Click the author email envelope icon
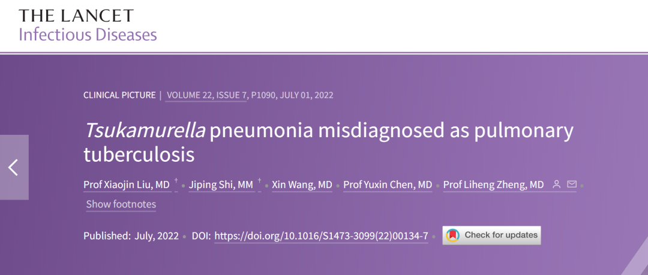Image resolution: width=648 pixels, height=275 pixels. pos(571,185)
